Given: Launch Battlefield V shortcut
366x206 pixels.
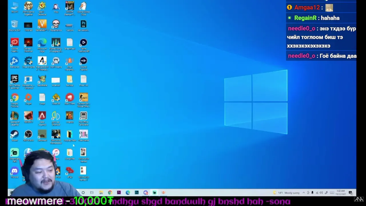Looking at the screenshot, I should tap(42, 26).
